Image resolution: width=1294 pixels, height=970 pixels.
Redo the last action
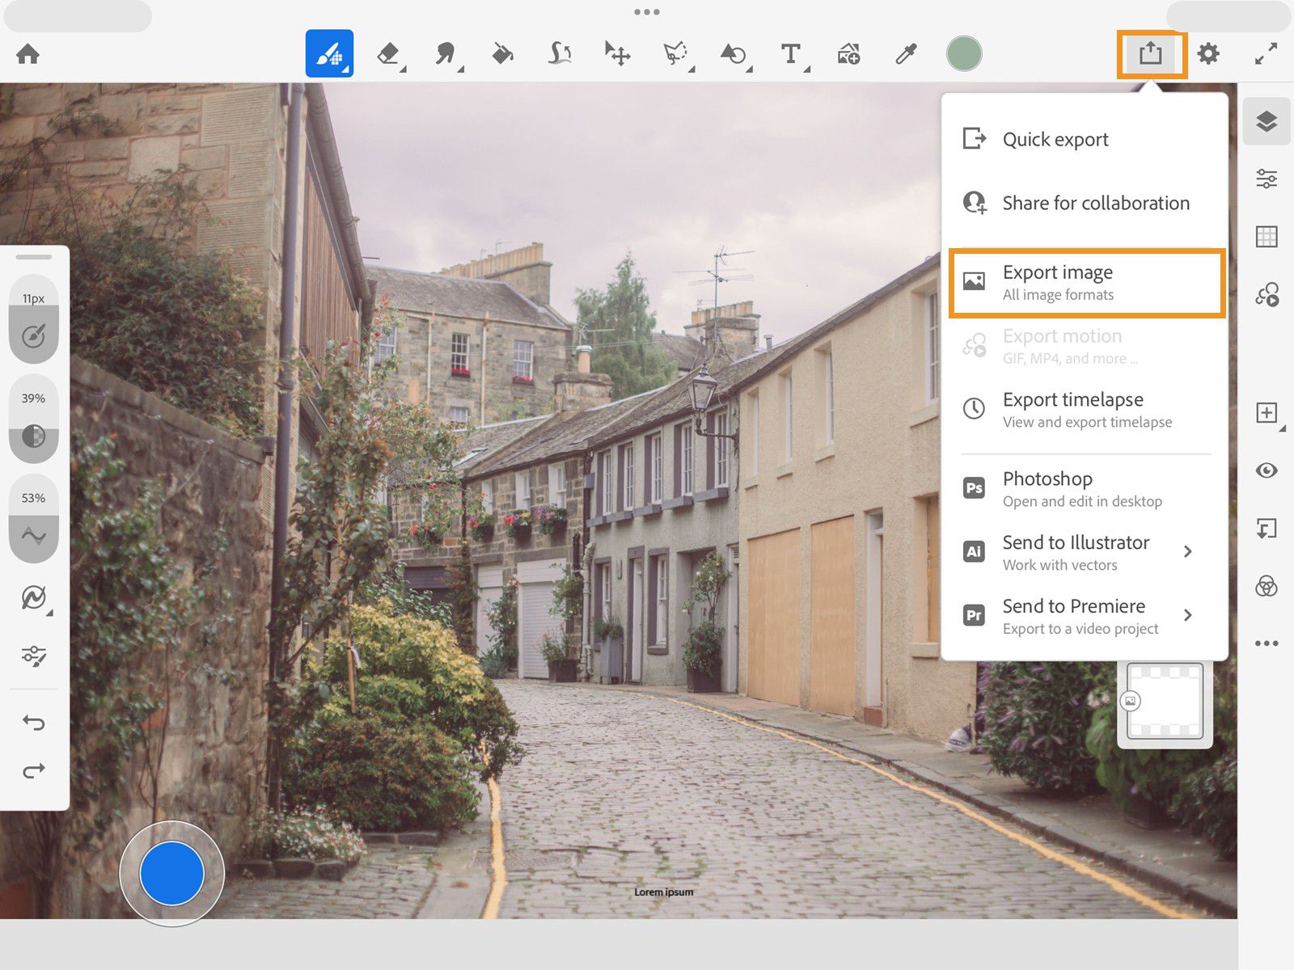34,771
